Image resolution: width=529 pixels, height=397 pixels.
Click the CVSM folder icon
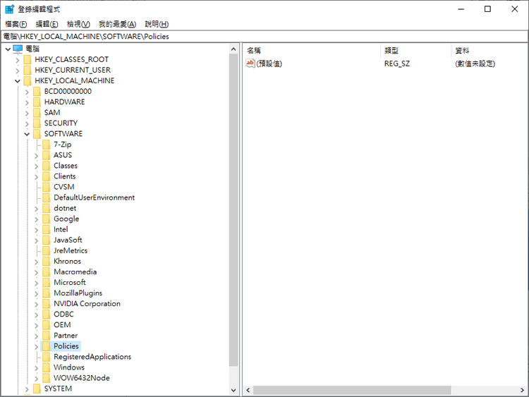coord(47,187)
